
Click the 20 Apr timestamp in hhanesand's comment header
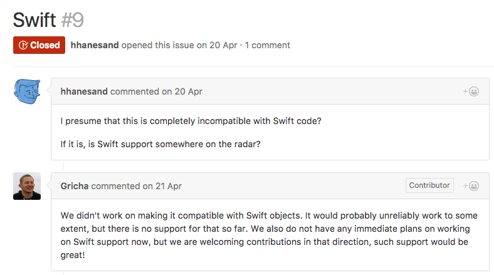[189, 91]
